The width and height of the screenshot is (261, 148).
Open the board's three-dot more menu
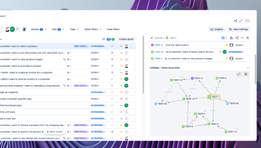[x=247, y=21]
